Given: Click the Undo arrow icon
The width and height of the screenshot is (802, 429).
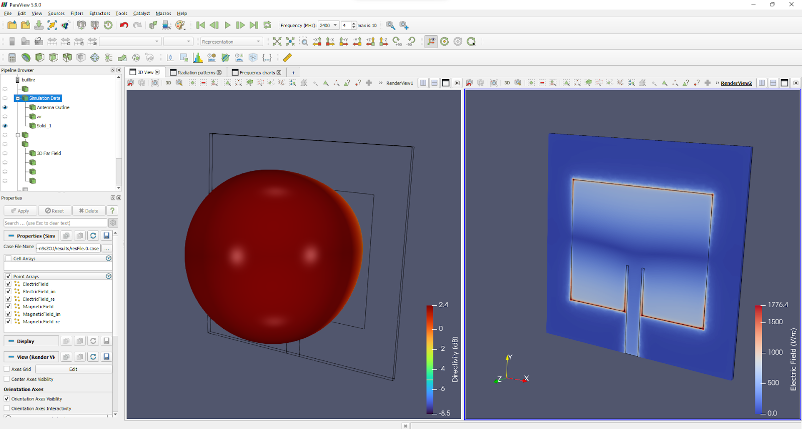Looking at the screenshot, I should click(124, 25).
